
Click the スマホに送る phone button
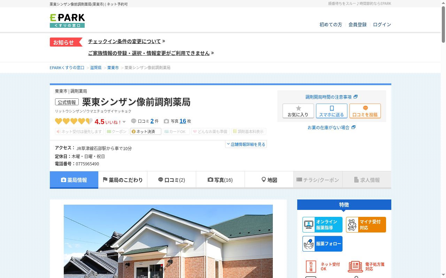(331, 111)
